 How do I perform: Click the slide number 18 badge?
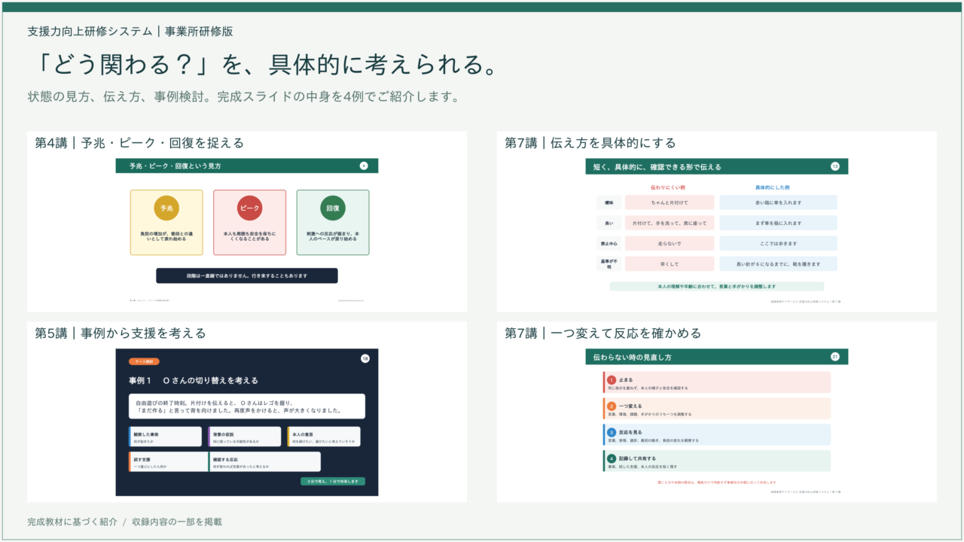point(365,359)
